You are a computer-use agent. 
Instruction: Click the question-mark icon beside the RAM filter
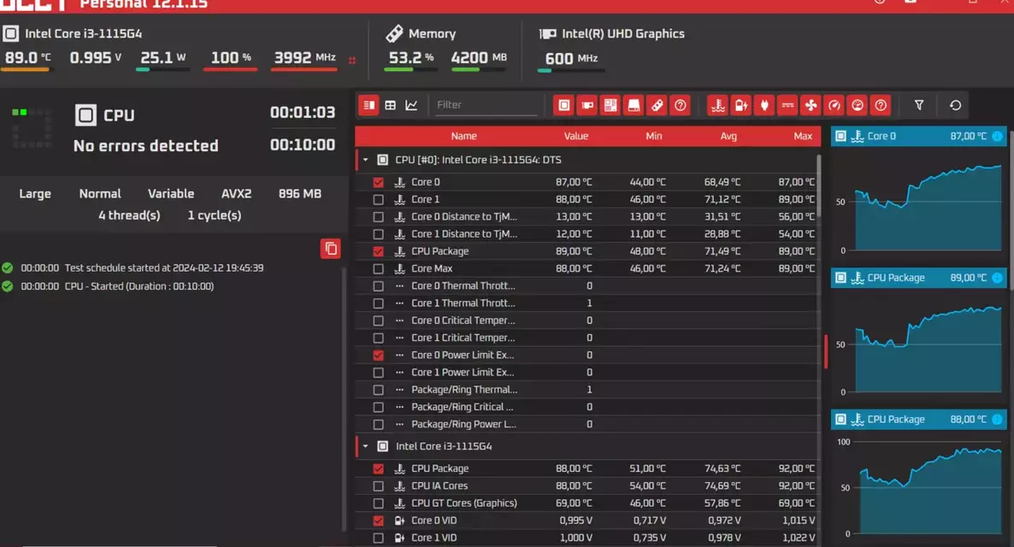(x=681, y=105)
